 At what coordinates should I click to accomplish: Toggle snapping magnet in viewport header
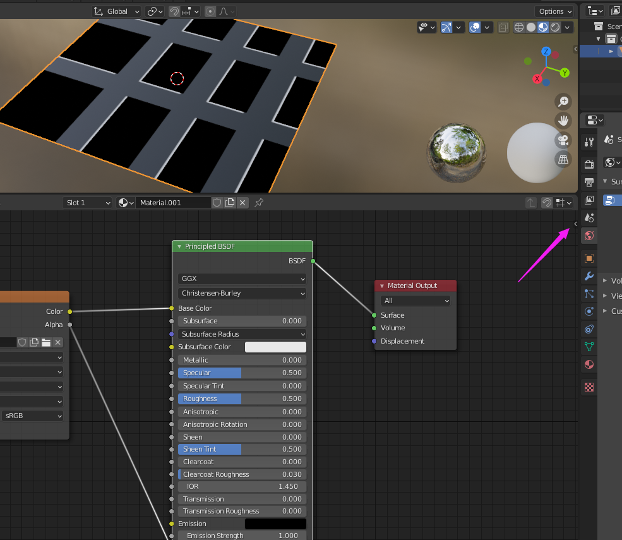click(x=174, y=11)
